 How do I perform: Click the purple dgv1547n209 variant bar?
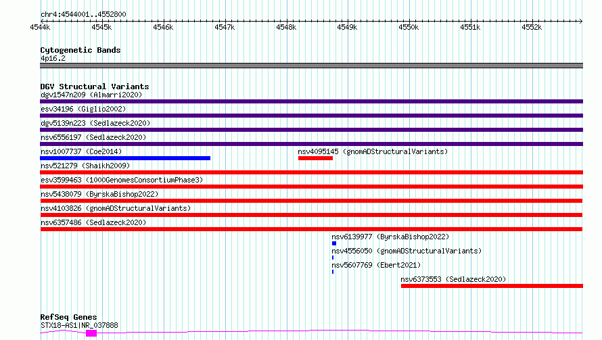[311, 101]
